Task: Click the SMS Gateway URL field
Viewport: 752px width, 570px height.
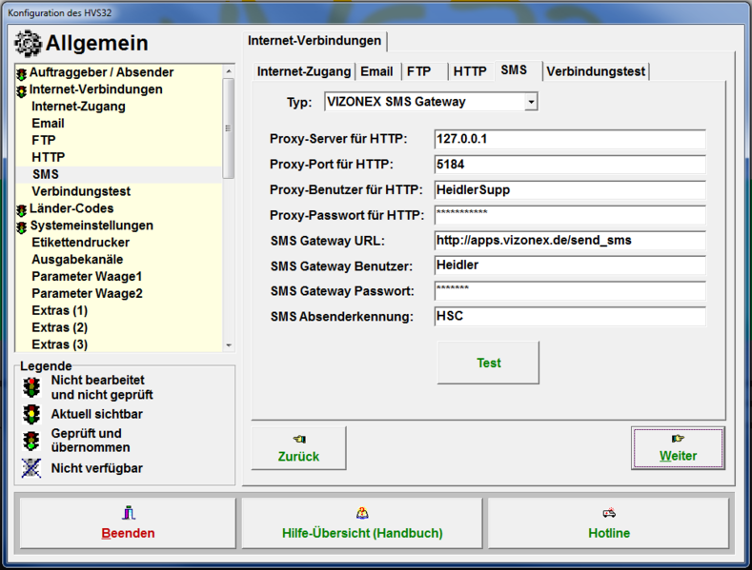Action: 569,241
